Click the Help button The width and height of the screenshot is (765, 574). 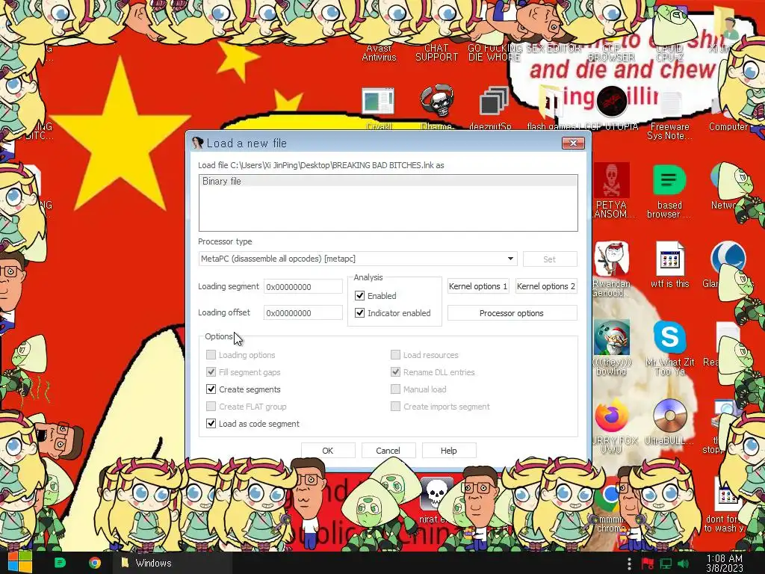pyautogui.click(x=448, y=451)
